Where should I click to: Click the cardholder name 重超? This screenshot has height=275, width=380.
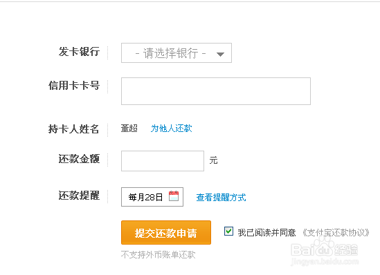[129, 129]
